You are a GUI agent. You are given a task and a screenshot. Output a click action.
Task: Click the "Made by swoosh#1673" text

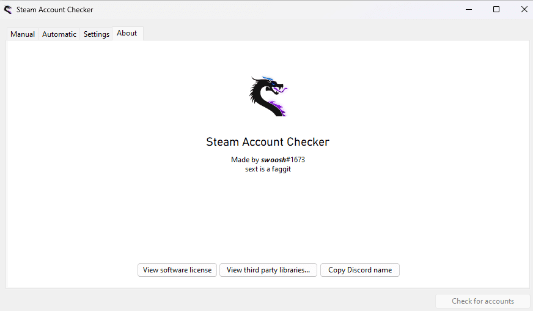click(x=268, y=160)
